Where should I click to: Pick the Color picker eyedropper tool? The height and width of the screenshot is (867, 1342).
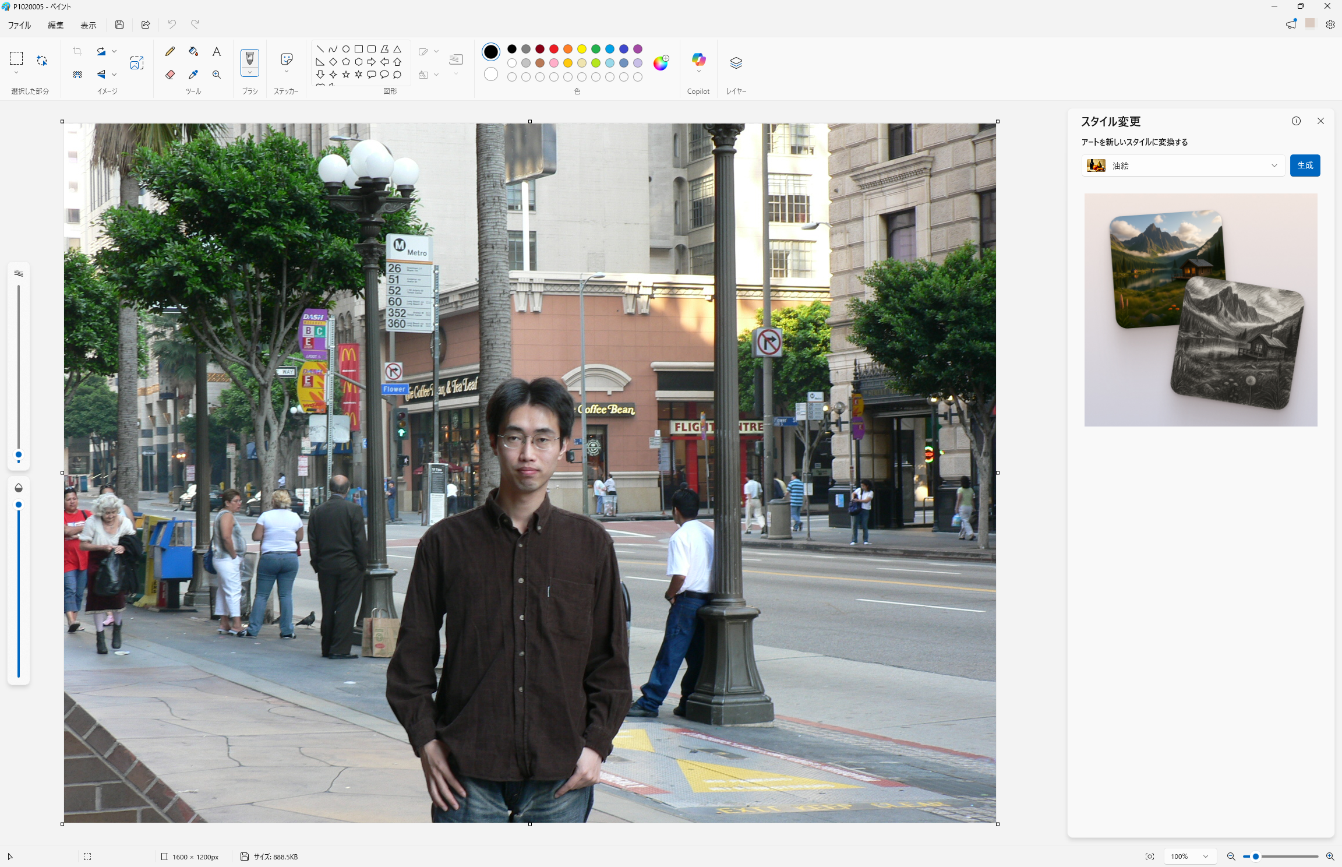coord(193,75)
